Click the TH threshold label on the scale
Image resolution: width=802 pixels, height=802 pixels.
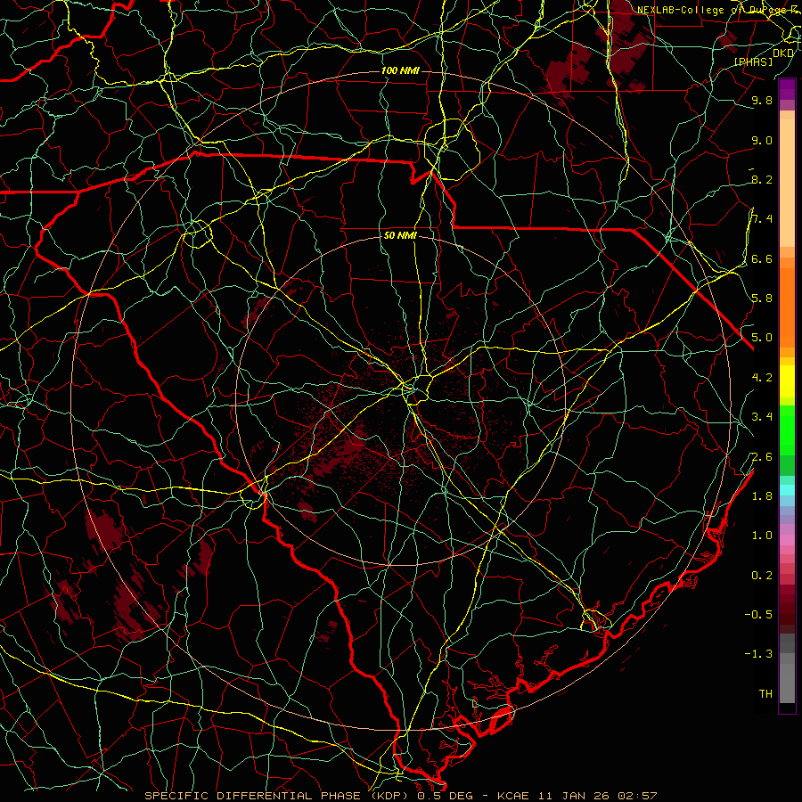pos(765,694)
